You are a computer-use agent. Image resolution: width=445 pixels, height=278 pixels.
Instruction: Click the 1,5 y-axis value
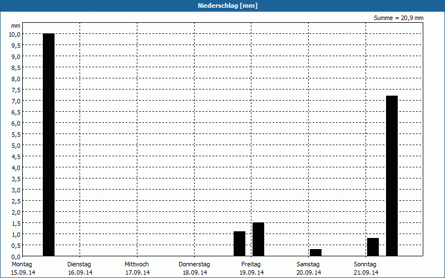click(16, 224)
